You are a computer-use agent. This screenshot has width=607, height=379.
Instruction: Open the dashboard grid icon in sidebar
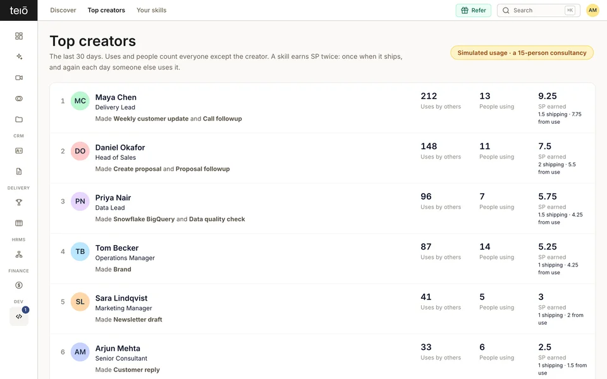pyautogui.click(x=18, y=36)
